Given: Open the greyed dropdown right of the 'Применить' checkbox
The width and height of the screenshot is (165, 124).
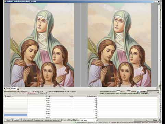Looking at the screenshot, I should tap(153, 92).
